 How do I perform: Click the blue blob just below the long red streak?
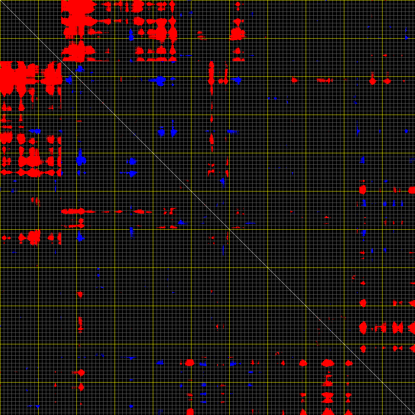pos(80,237)
